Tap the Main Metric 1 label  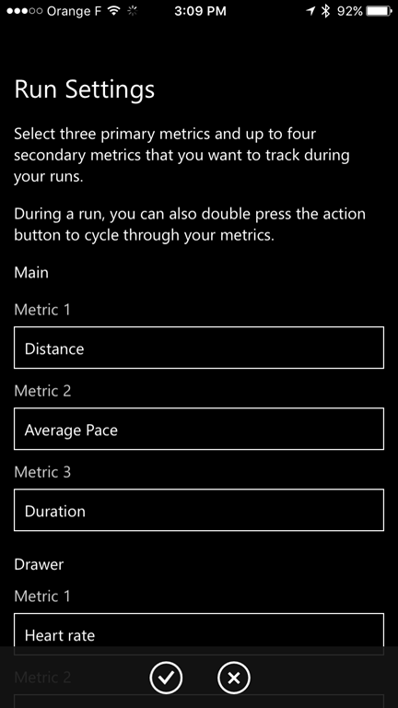pyautogui.click(x=42, y=310)
